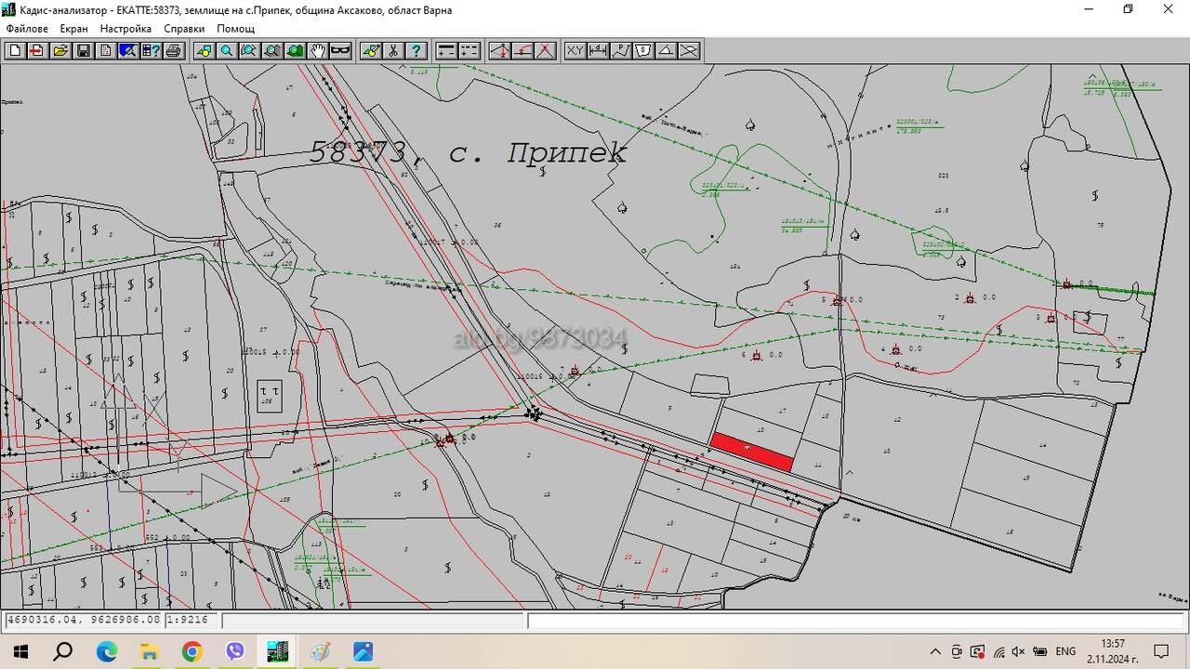This screenshot has width=1190, height=669.
Task: Click the table query icon with question mark
Action: click(x=151, y=50)
